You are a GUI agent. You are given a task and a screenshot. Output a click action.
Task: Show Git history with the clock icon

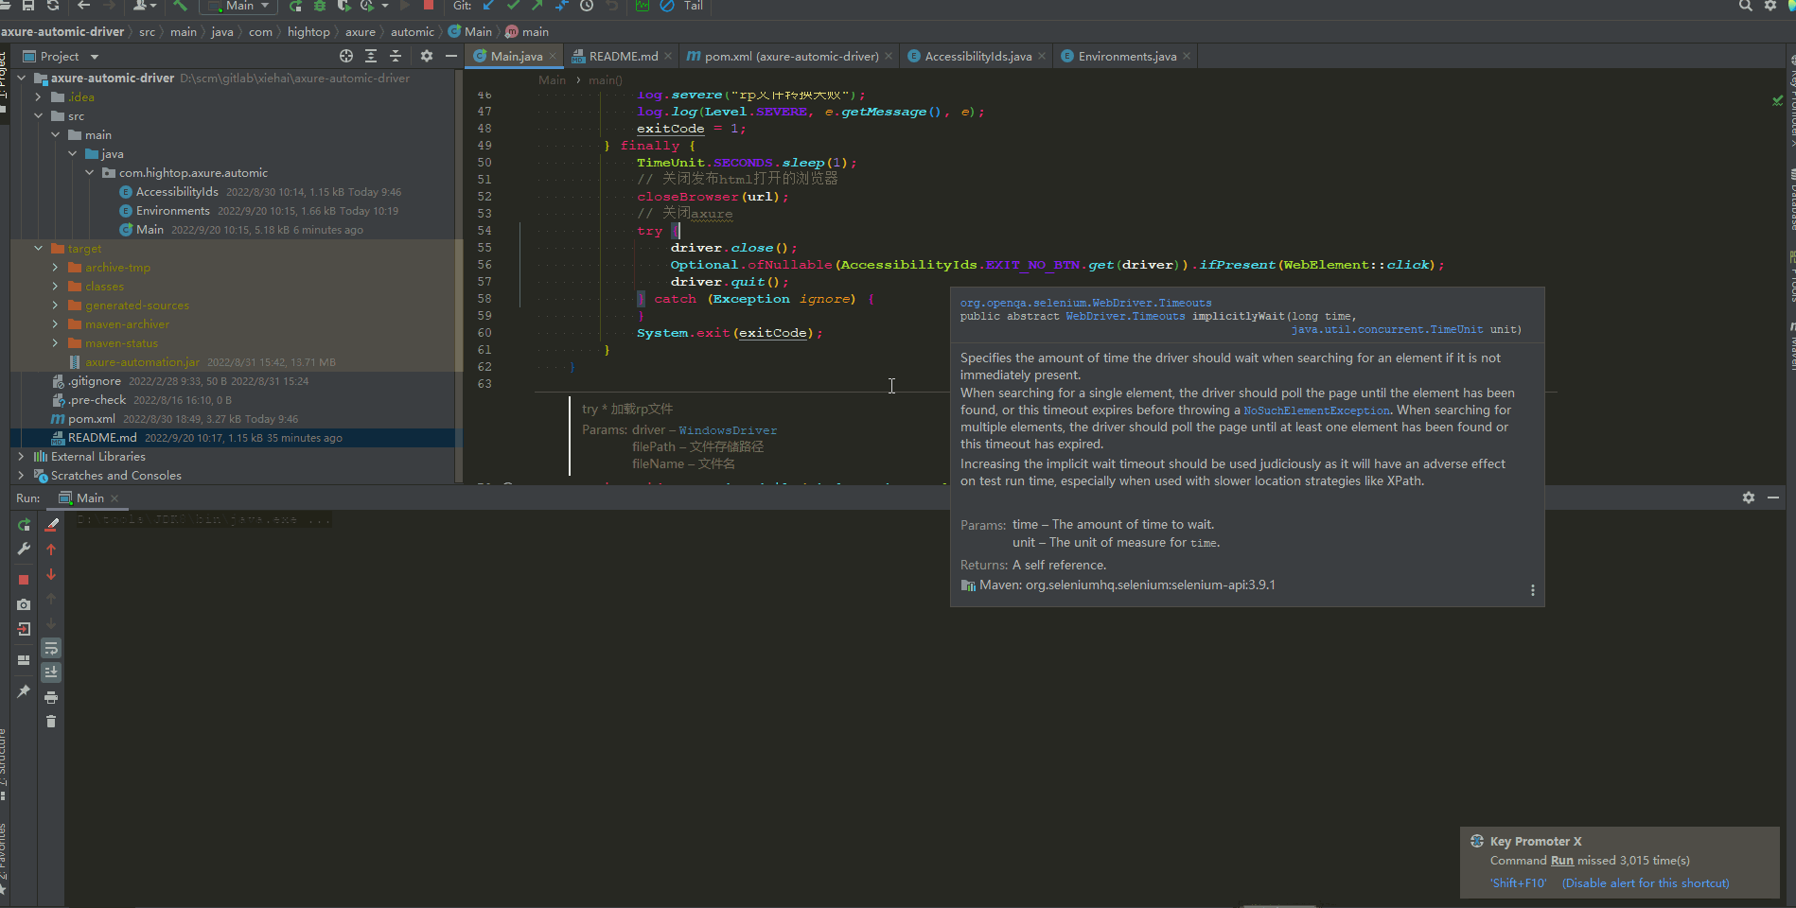[587, 6]
